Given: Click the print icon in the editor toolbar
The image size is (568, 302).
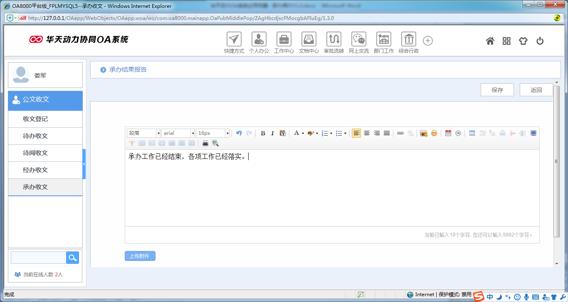Looking at the screenshot, I should tap(205, 143).
